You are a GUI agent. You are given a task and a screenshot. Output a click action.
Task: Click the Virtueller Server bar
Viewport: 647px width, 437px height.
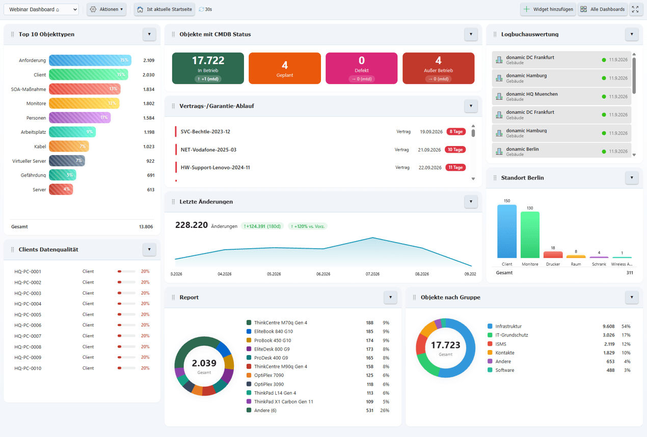pos(67,161)
